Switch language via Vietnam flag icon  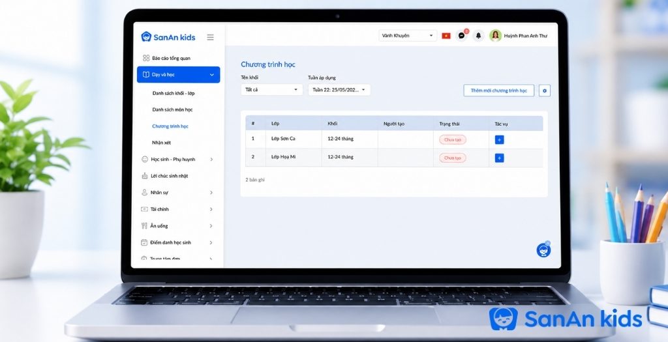(x=446, y=36)
